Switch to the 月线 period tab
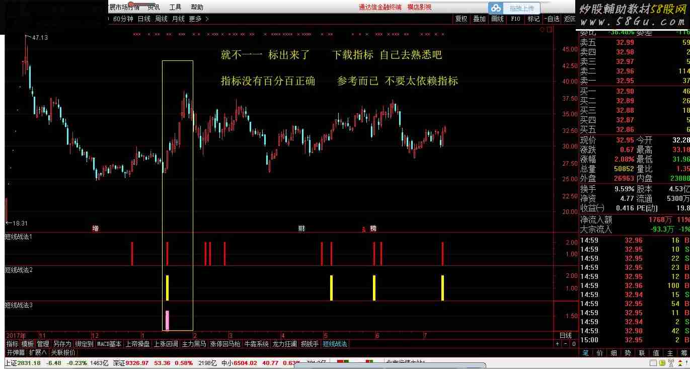The image size is (690, 369). coord(178,19)
